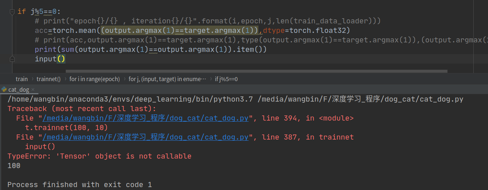
Task: Switch to the cat_dog run tab
Action: pyautogui.click(x=19, y=90)
